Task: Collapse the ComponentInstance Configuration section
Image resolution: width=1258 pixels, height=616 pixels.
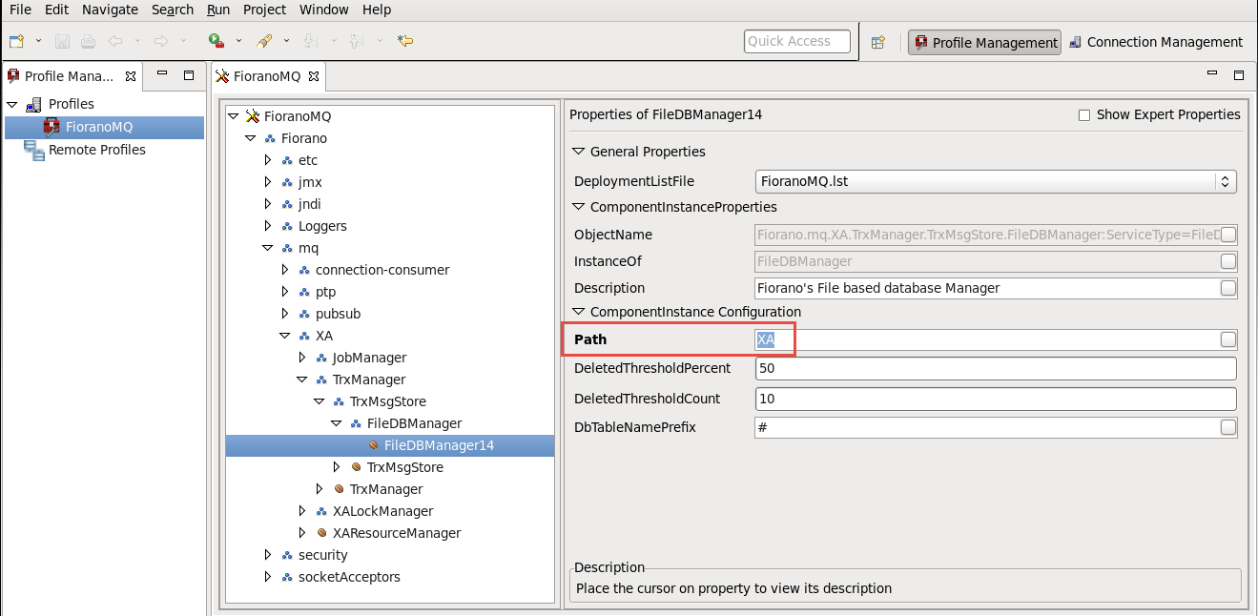Action: 577,312
